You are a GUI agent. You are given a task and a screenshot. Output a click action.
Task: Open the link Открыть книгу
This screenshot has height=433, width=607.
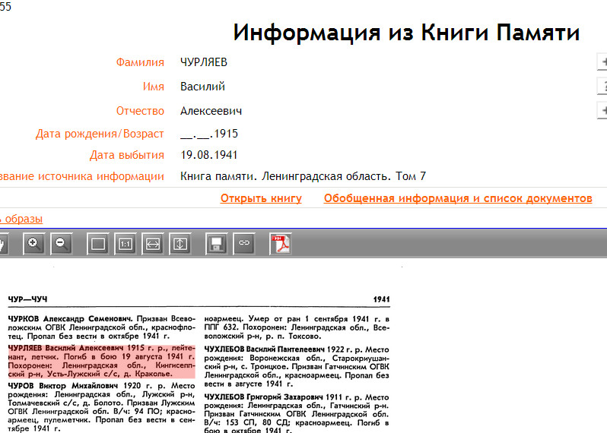click(261, 198)
